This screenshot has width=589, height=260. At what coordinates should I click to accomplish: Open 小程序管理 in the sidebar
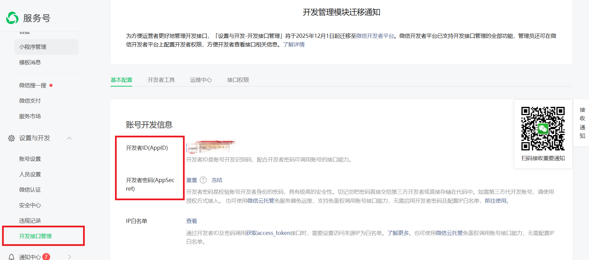[33, 47]
